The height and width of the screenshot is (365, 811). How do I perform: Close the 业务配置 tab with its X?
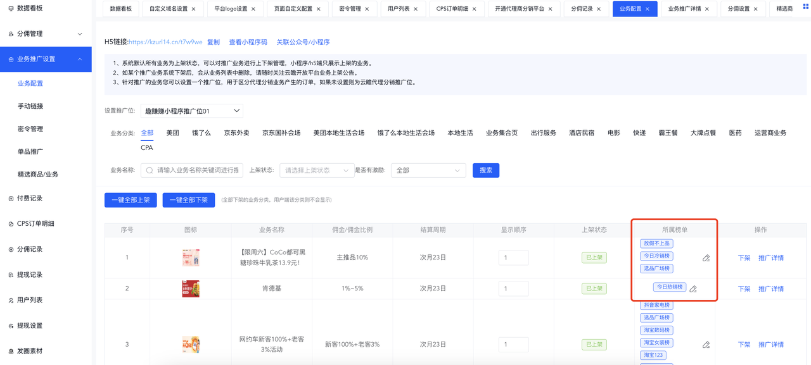coord(648,9)
